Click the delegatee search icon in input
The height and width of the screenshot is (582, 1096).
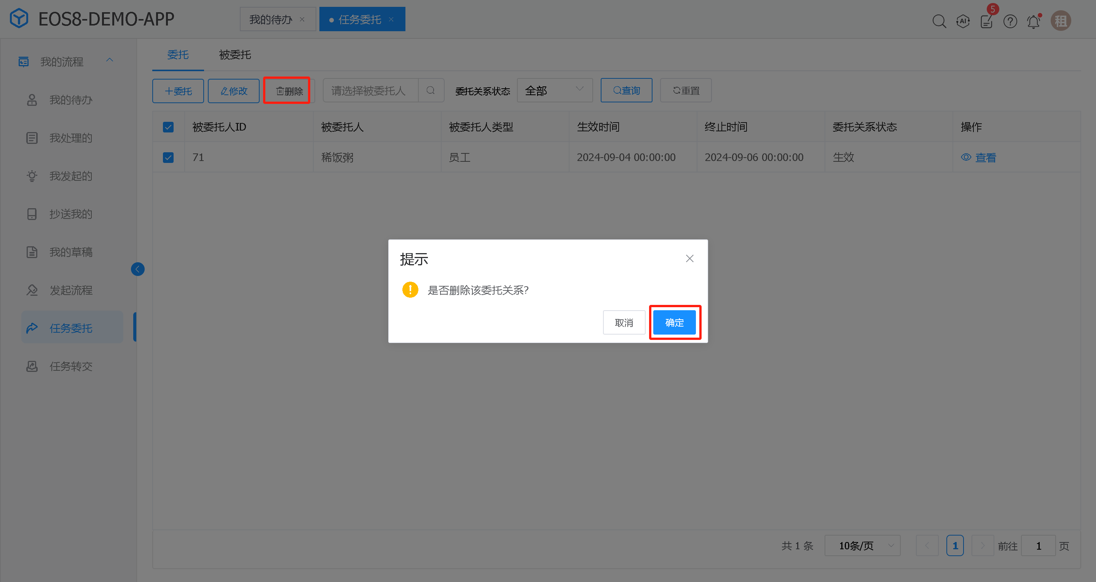tap(431, 91)
